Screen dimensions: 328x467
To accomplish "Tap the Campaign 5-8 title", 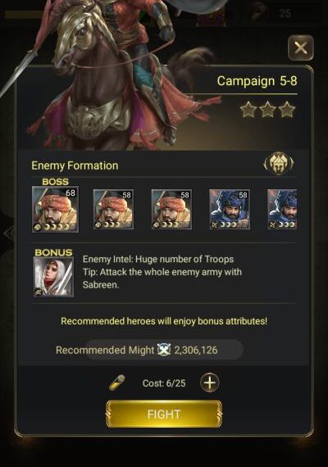I will click(257, 81).
